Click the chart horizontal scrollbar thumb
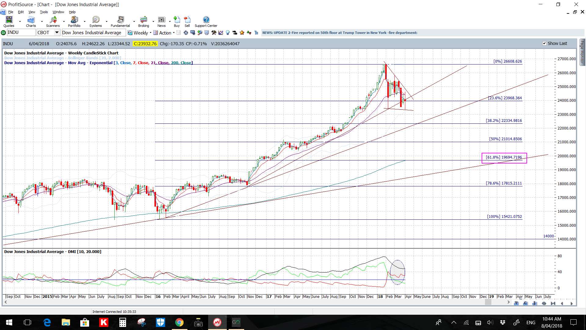The image size is (586, 330). [x=488, y=302]
